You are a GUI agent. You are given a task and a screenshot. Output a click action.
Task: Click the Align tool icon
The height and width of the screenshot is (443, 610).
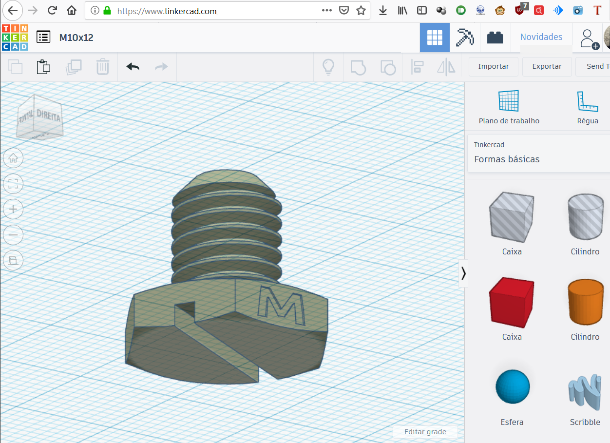click(x=417, y=67)
